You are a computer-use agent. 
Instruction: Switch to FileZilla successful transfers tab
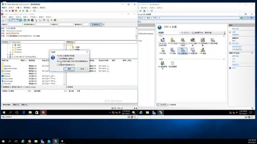click(x=24, y=104)
